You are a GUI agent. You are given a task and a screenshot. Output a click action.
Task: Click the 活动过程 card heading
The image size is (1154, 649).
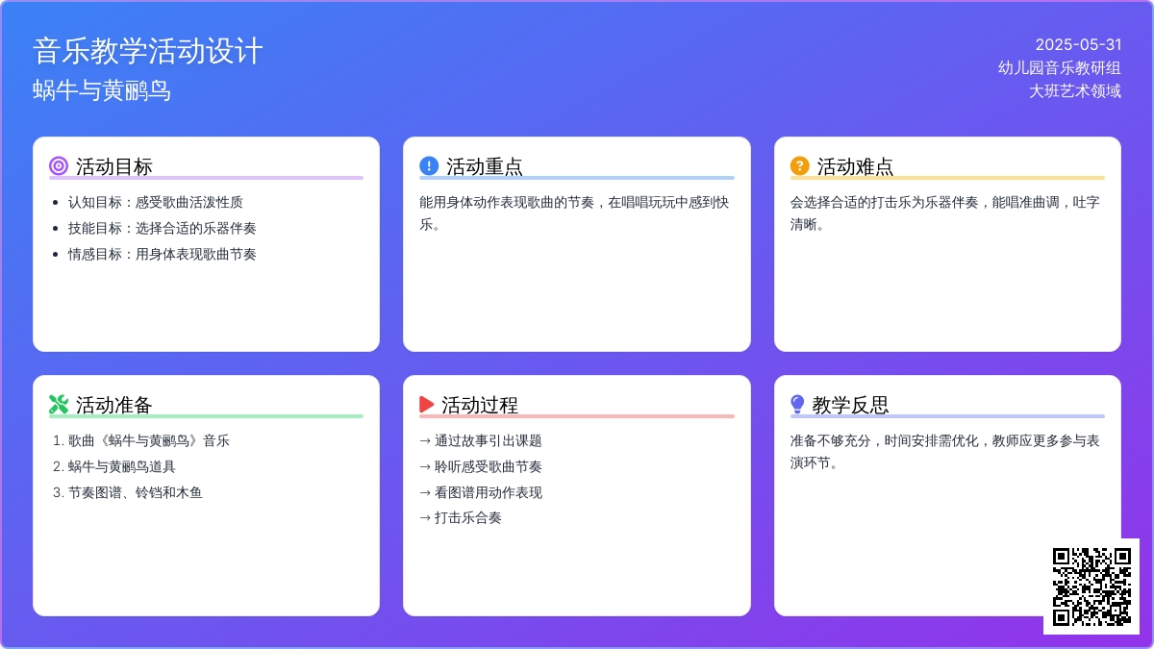[x=480, y=405]
